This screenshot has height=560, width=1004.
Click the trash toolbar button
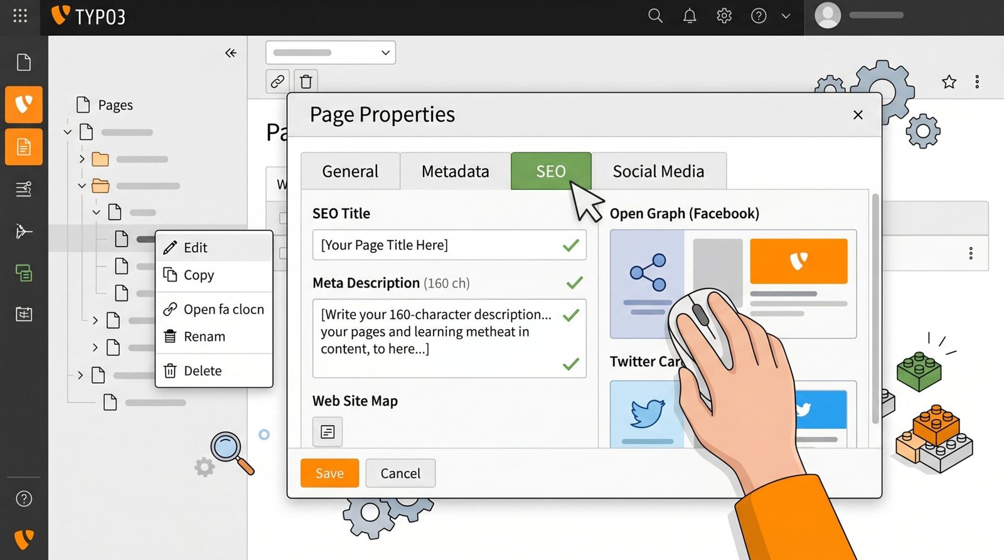coord(306,81)
